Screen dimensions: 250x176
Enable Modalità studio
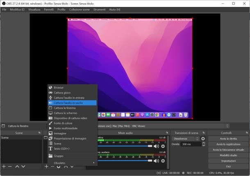point(228,155)
